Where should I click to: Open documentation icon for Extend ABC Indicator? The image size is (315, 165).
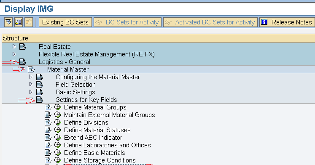click(48, 138)
